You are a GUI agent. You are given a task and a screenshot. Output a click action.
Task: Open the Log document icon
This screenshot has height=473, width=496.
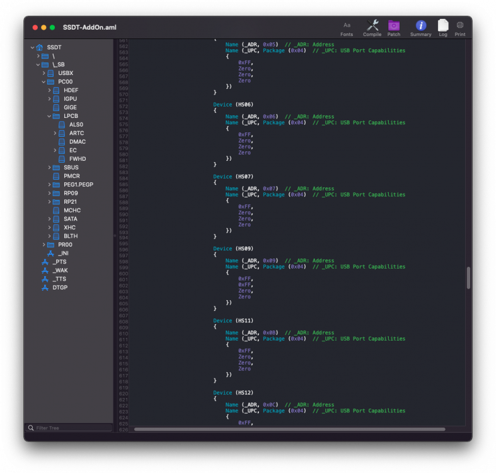click(443, 25)
